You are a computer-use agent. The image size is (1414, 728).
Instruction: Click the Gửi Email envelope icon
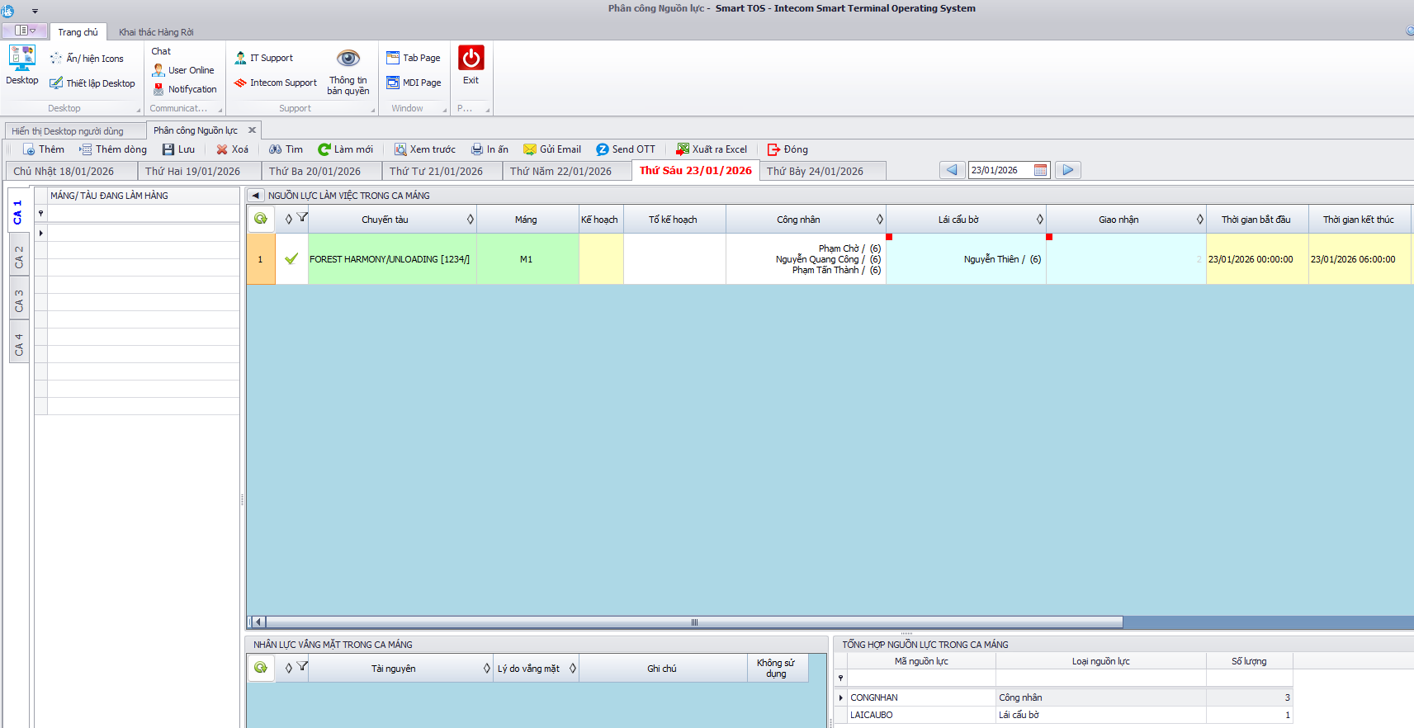click(x=530, y=149)
